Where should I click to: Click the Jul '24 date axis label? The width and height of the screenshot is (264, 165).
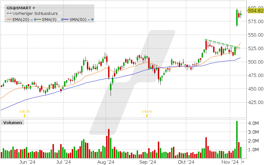click(64, 162)
